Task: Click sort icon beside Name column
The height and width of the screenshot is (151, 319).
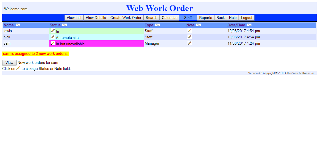Action: pyautogui.click(x=18, y=25)
